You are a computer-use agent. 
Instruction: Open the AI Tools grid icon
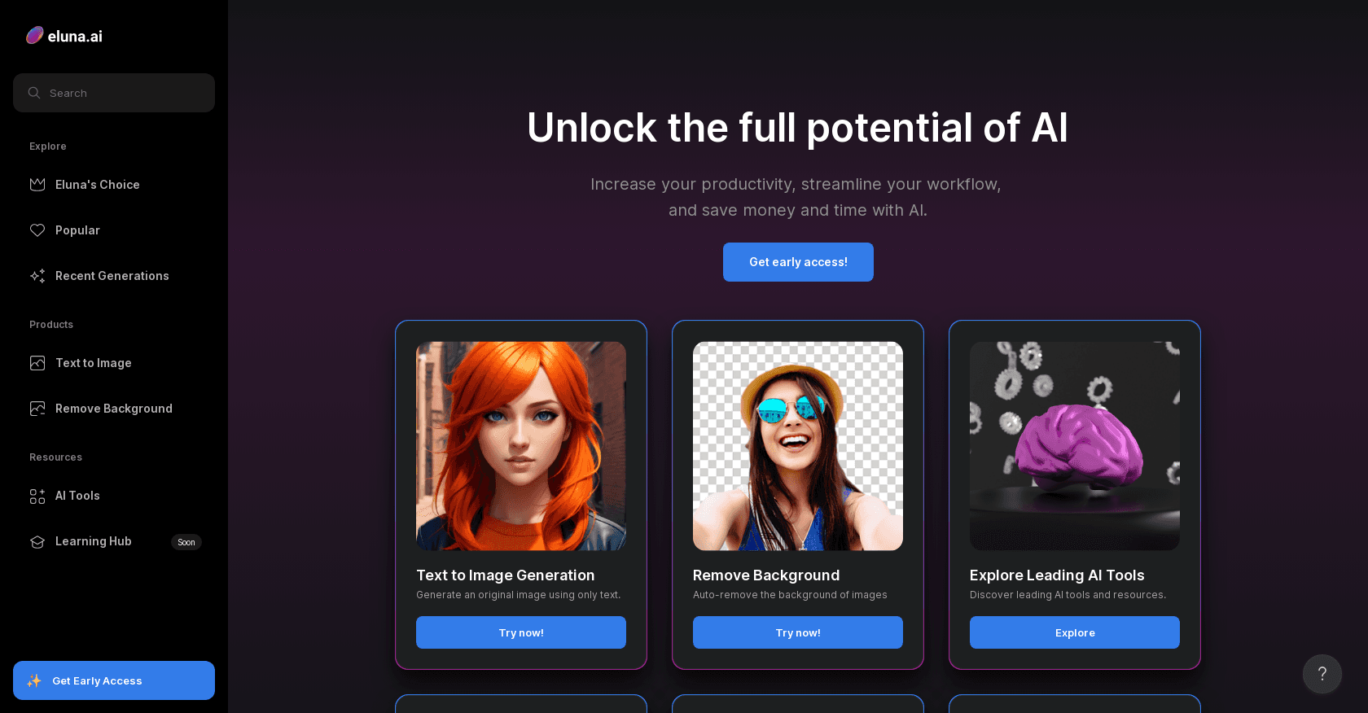tap(37, 496)
